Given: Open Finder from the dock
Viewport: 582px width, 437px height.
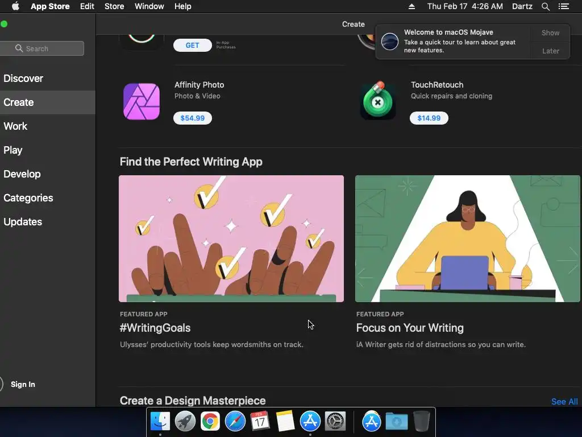Looking at the screenshot, I should pyautogui.click(x=160, y=422).
